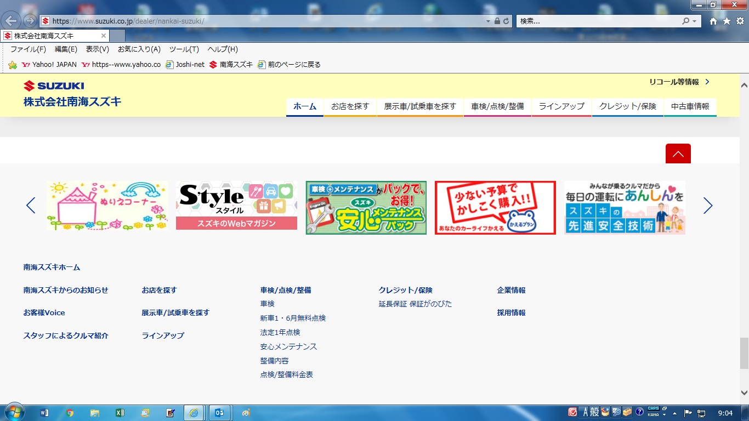Viewport: 749px width, 421px height.
Task: Open the お客様Voice link
Action: pyautogui.click(x=44, y=312)
